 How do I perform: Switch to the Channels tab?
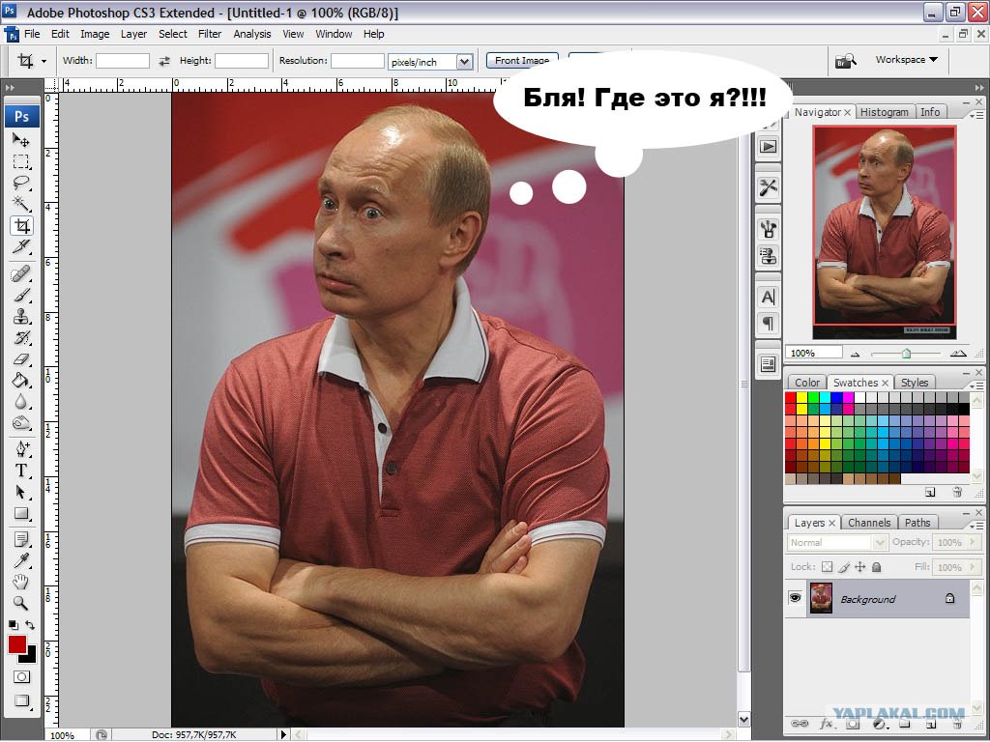[869, 523]
